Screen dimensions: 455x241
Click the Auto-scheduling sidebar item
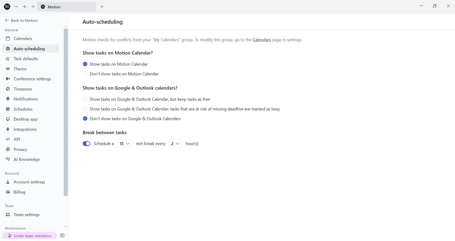pos(30,49)
